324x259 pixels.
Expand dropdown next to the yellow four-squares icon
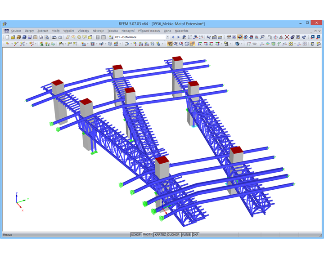tap(295, 44)
